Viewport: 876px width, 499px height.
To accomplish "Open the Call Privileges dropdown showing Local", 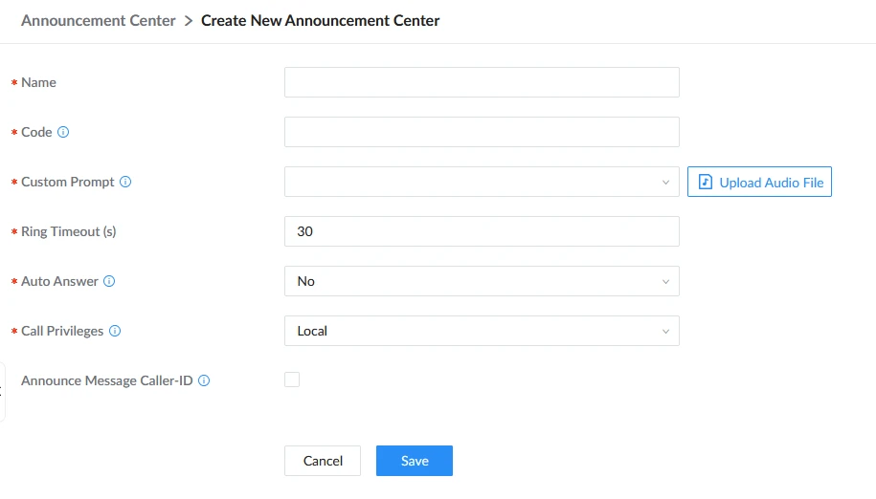I will click(x=482, y=331).
